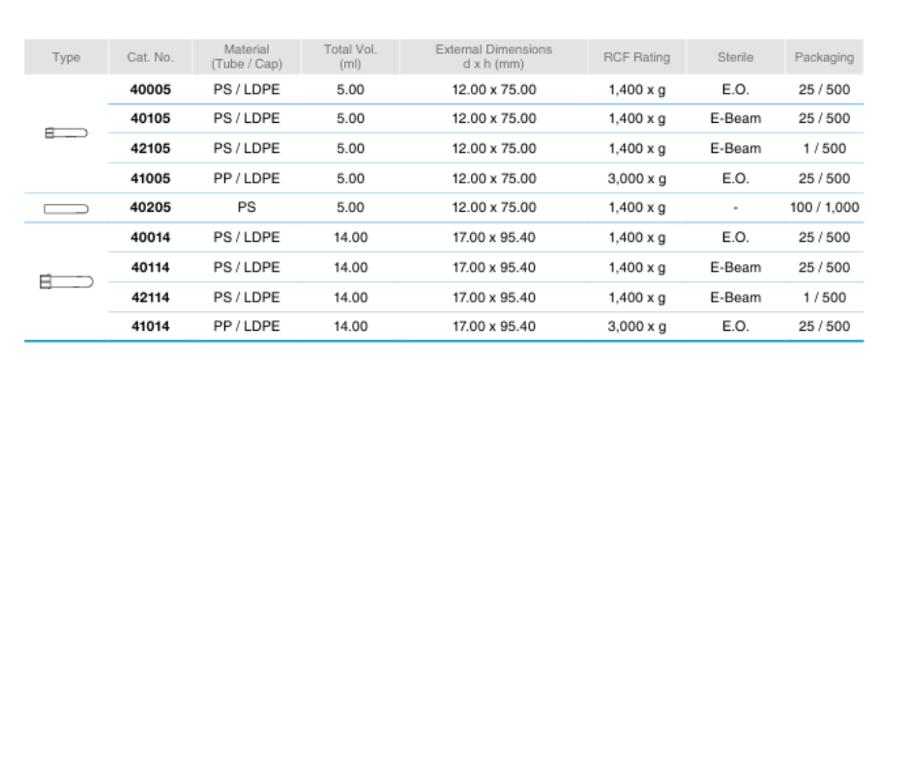Select the Cat. No. column header
The height and width of the screenshot is (762, 909).
coord(150,57)
